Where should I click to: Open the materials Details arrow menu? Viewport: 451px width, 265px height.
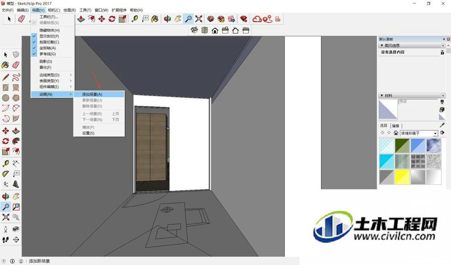[x=442, y=133]
